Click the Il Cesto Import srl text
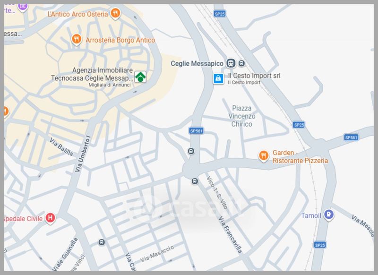 [x=254, y=76]
